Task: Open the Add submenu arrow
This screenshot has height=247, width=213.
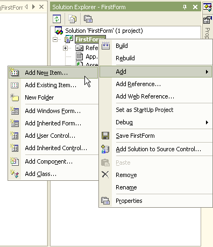Action: pyautogui.click(x=207, y=72)
